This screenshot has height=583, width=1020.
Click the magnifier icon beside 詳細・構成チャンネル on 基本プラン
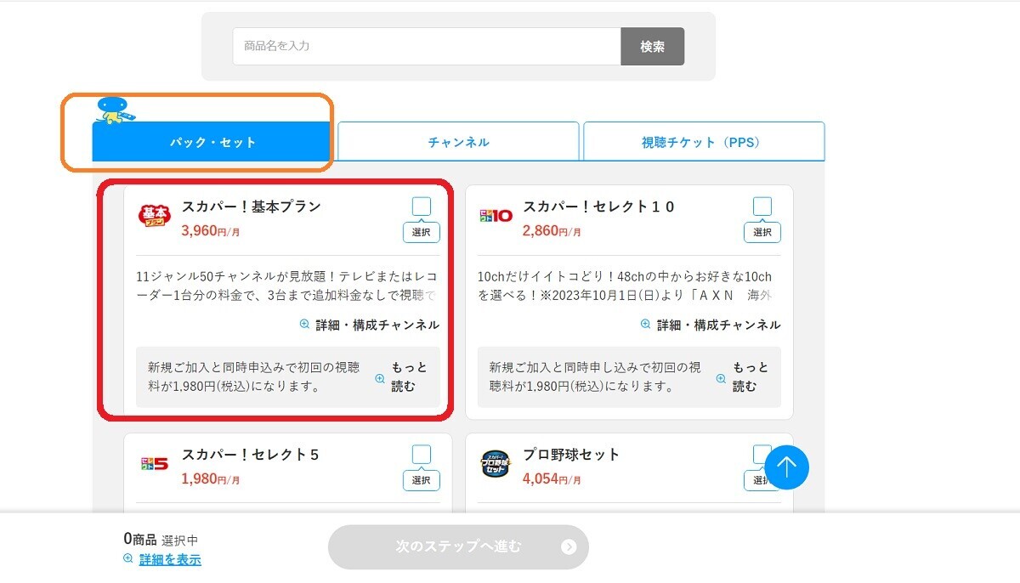pos(306,325)
